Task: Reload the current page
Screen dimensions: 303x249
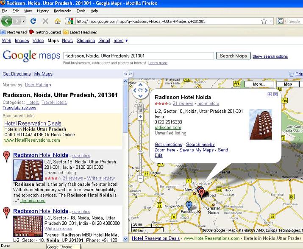Action: coord(33,21)
